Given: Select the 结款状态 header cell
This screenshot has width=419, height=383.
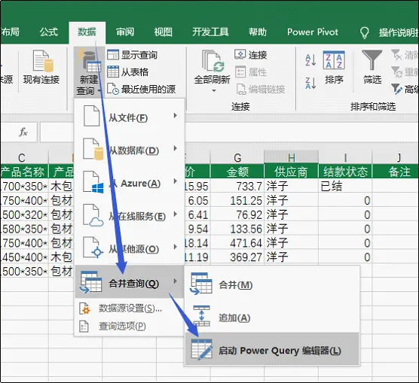Looking at the screenshot, I should click(345, 172).
